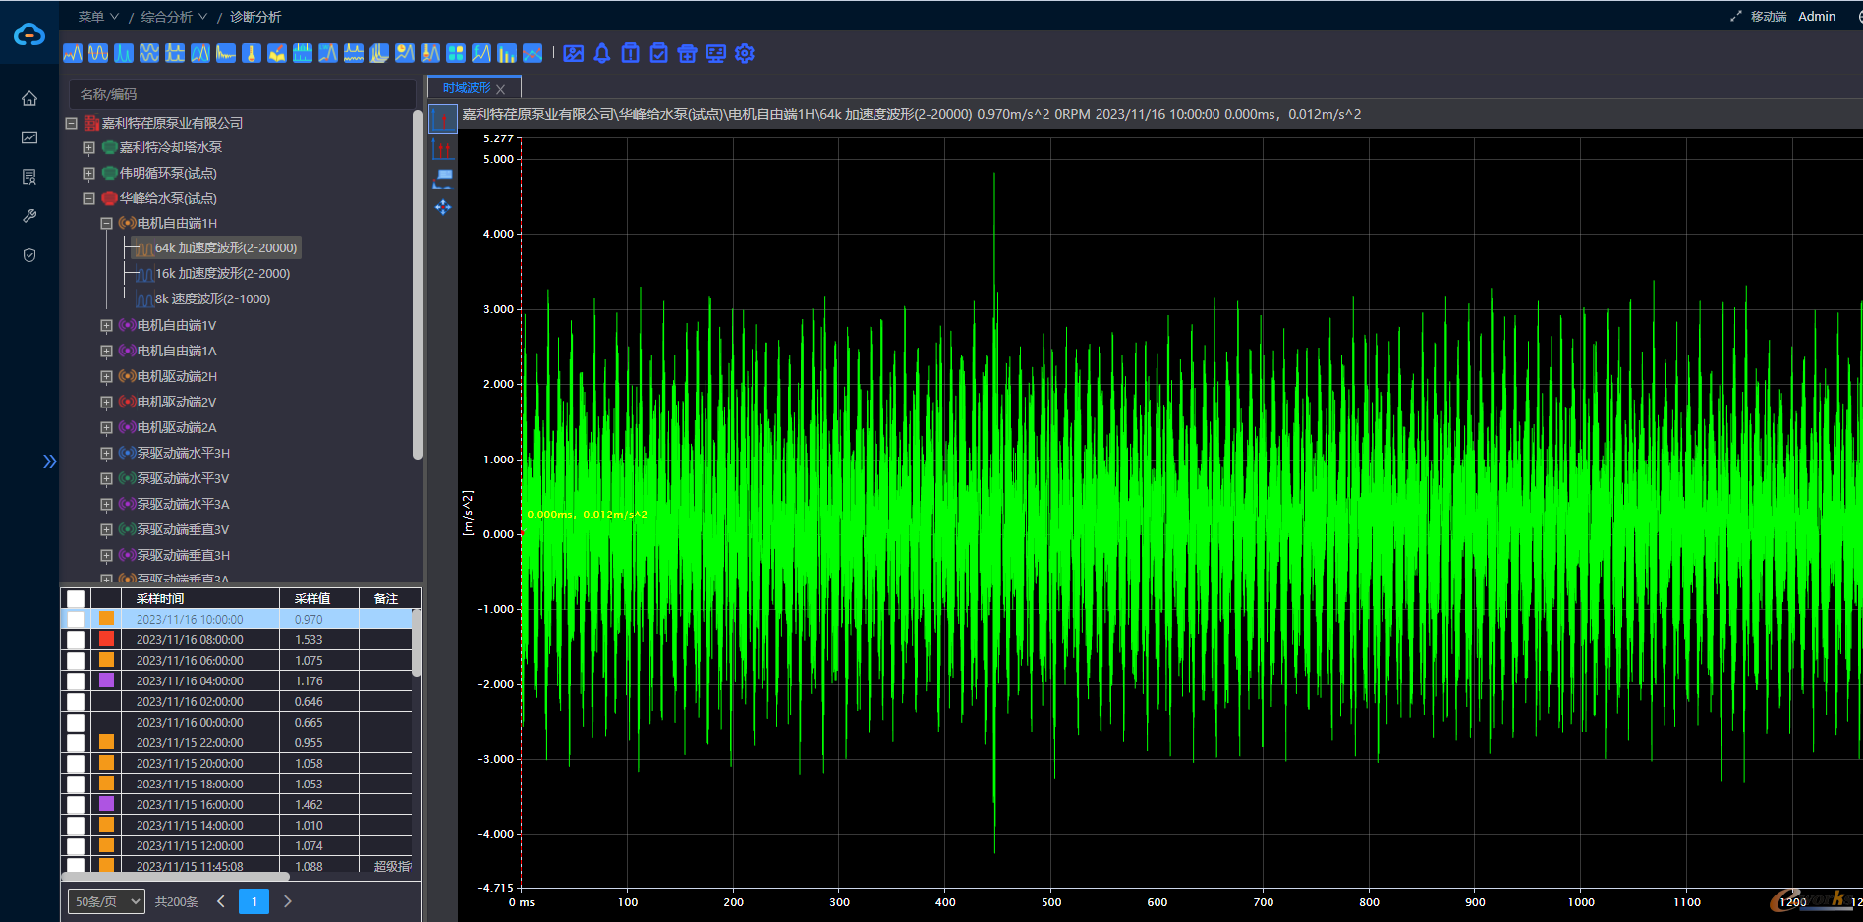Check the row for 2023/11/16 02:00:00
Viewport: 1863px width, 922px height.
click(x=76, y=701)
